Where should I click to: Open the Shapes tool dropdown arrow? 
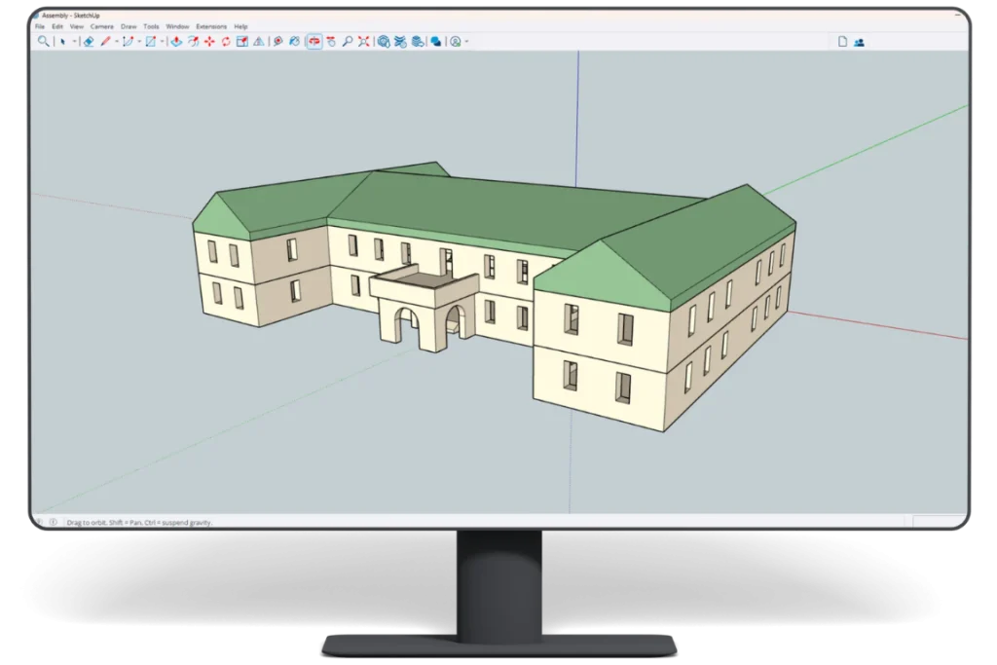point(163,41)
